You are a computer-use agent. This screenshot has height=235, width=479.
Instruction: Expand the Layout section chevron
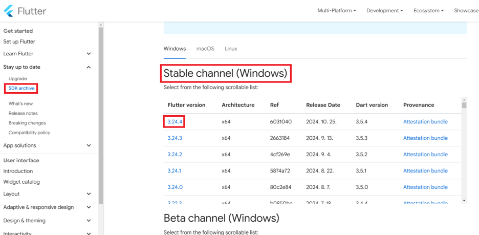(x=89, y=194)
